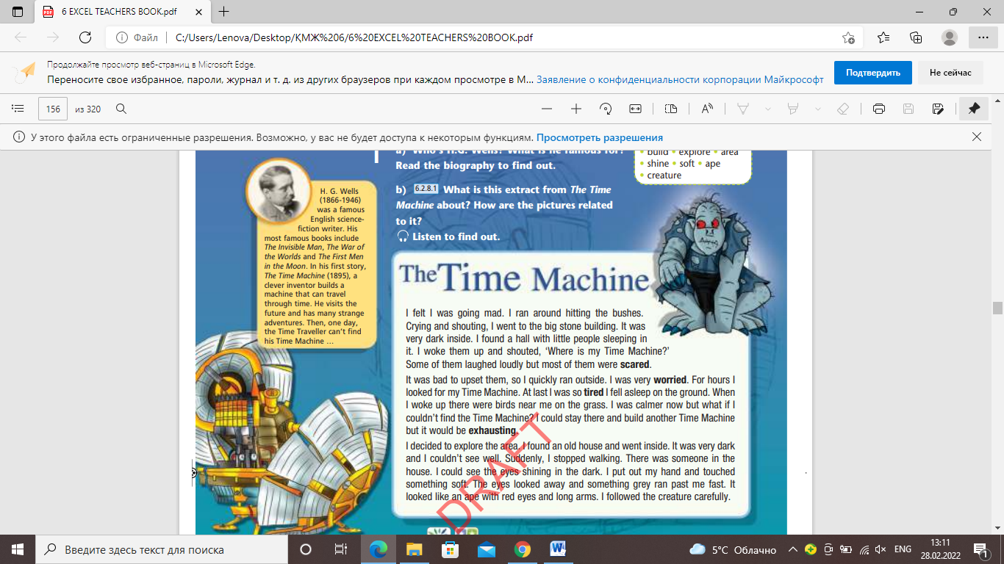The width and height of the screenshot is (1004, 564).
Task: Switch the ENG input language
Action: point(903,549)
